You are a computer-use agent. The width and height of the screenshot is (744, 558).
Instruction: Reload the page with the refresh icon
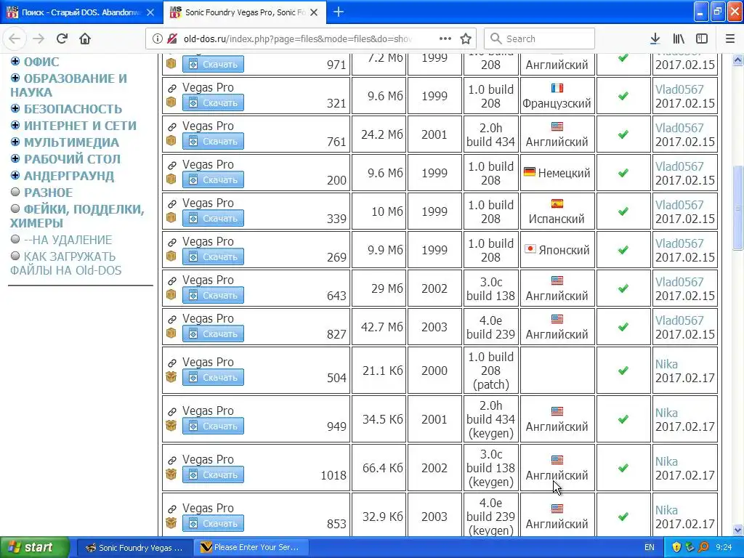(x=62, y=39)
